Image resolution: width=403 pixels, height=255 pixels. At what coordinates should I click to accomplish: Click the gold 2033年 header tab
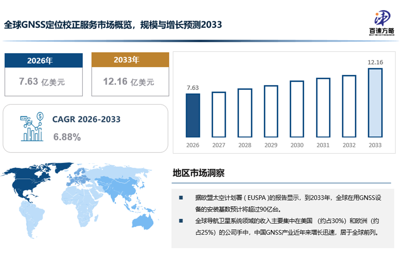coord(130,60)
